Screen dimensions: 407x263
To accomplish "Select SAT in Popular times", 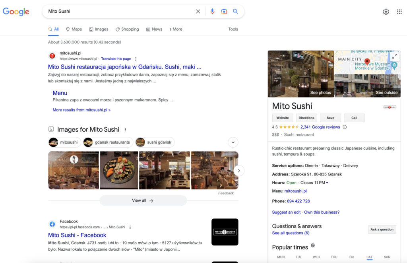I will pyautogui.click(x=369, y=257).
